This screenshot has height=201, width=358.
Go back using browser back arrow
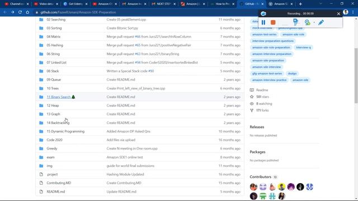[5, 12]
